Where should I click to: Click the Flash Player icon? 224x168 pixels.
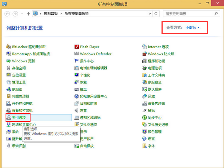tap(76, 47)
